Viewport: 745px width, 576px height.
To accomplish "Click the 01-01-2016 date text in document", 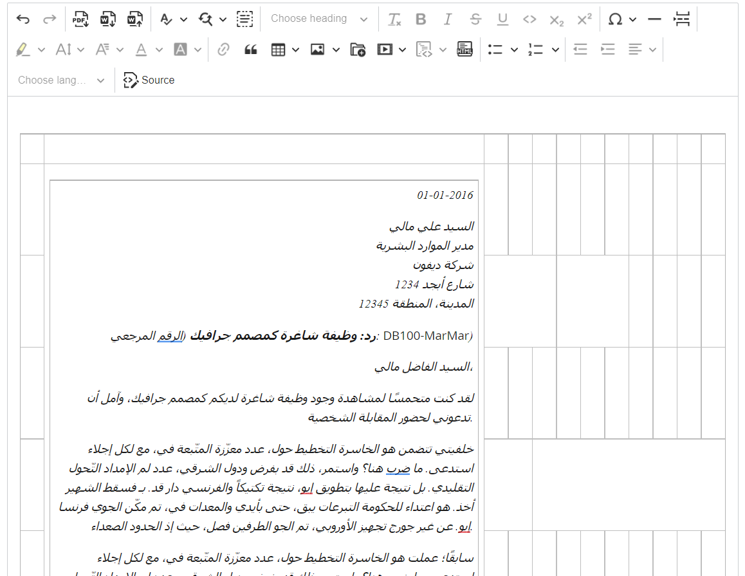I will pyautogui.click(x=445, y=195).
